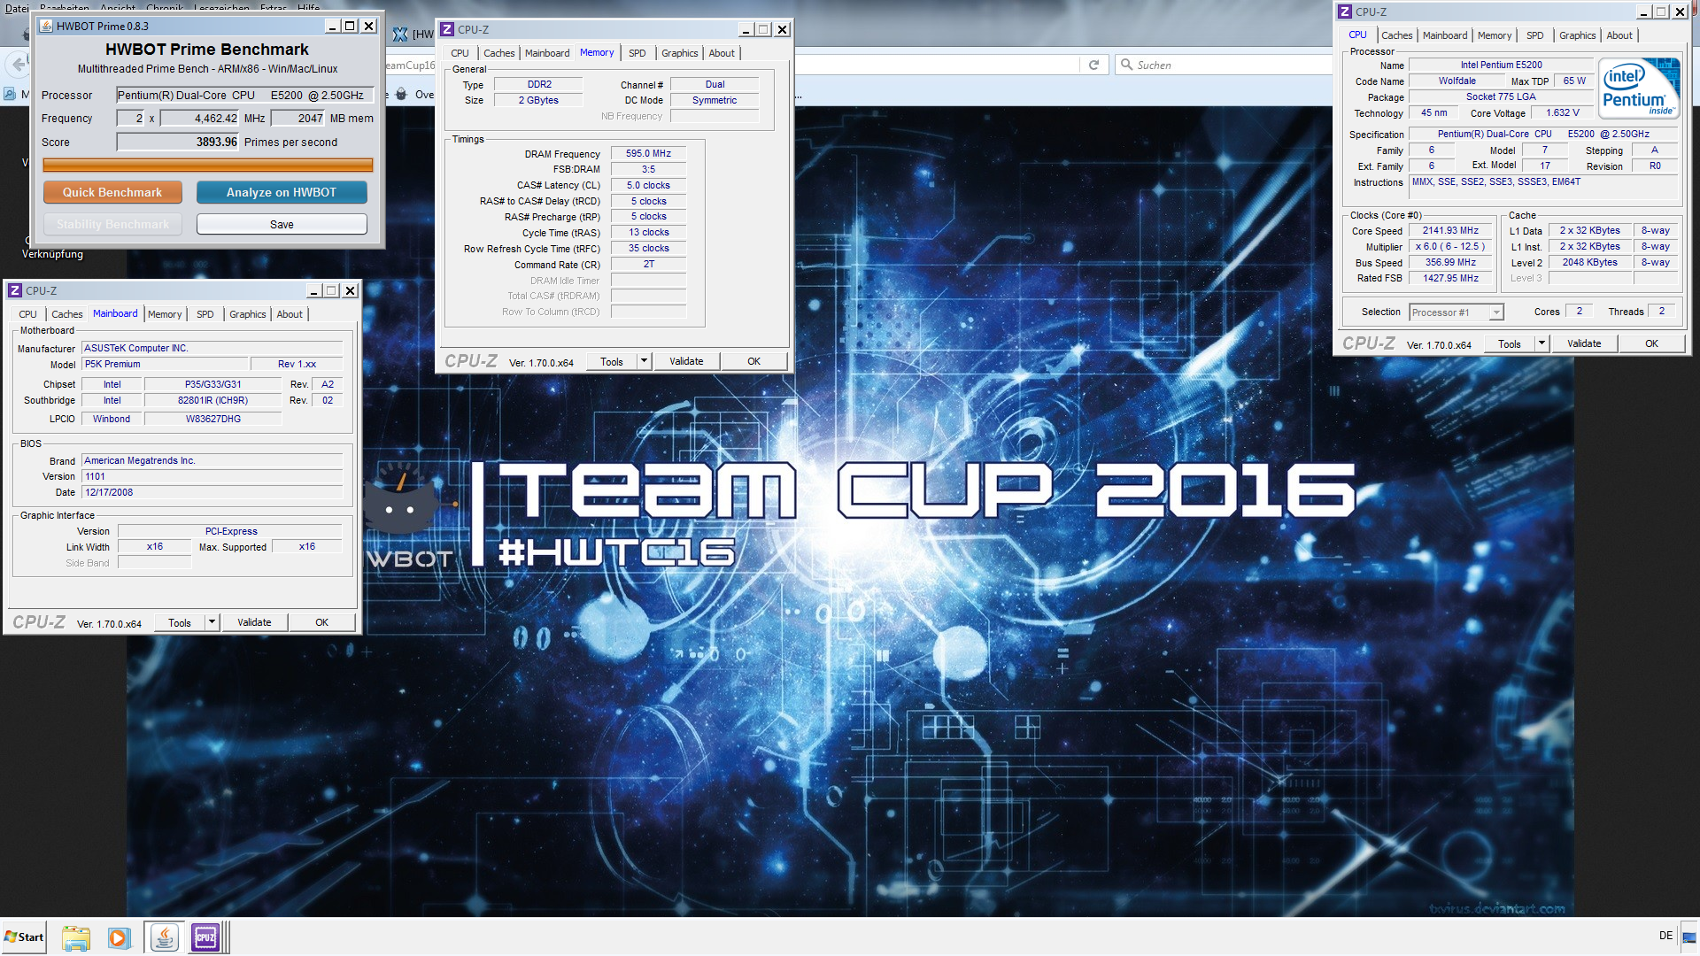Click the memory Size 2 GBytes value
The width and height of the screenshot is (1700, 956).
point(538,100)
